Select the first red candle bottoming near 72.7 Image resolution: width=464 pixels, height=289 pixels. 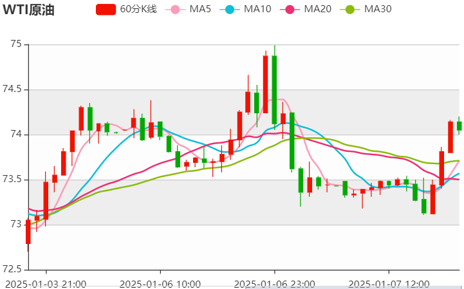[x=28, y=232]
